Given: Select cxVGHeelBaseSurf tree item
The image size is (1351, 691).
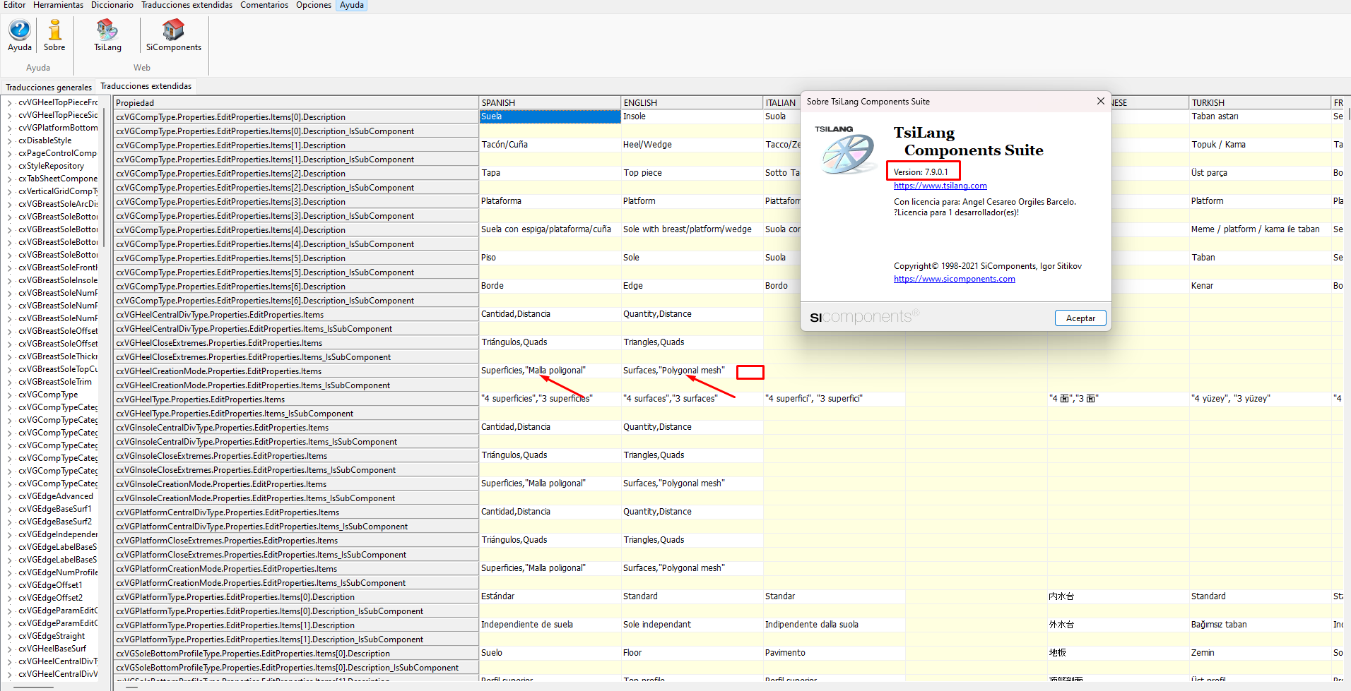Looking at the screenshot, I should 52,649.
